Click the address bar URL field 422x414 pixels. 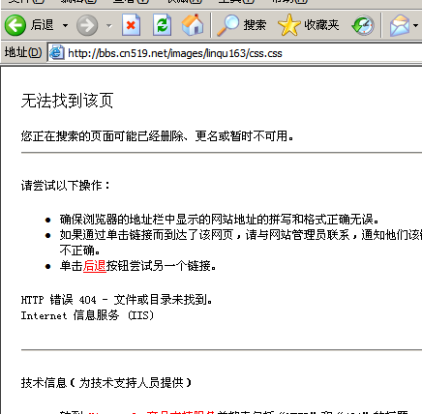click(x=235, y=53)
